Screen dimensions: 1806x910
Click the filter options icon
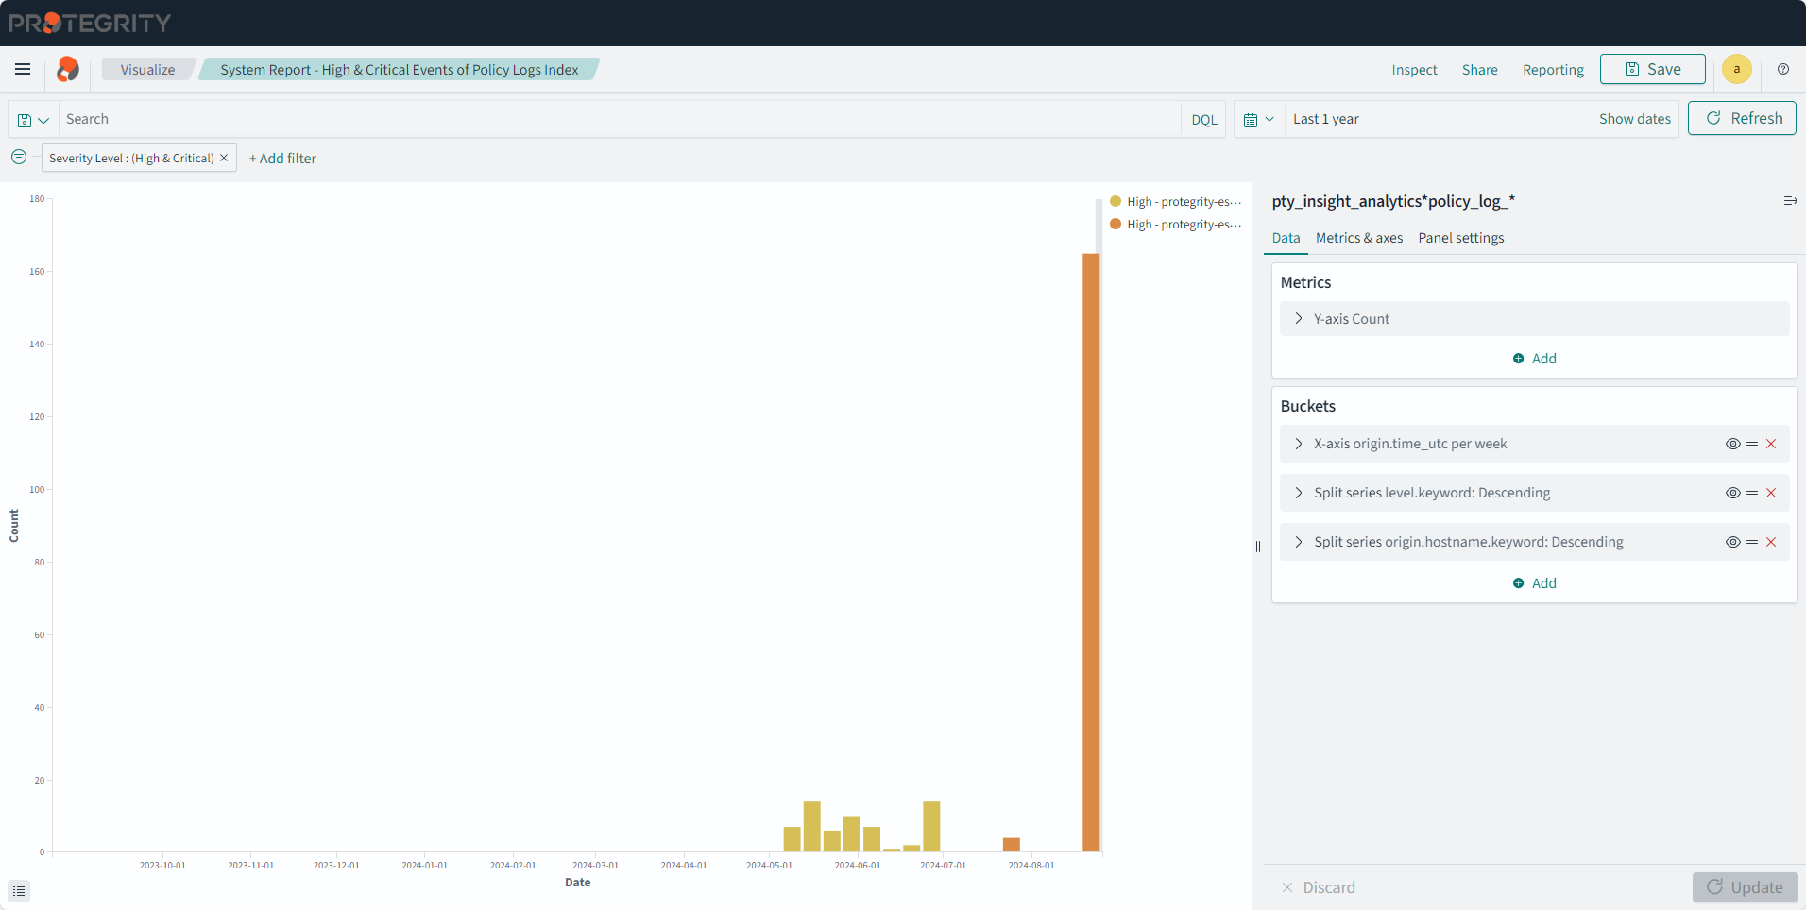(19, 158)
